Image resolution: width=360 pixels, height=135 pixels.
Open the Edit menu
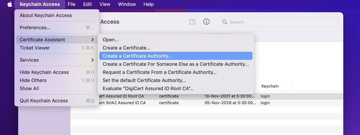[x=87, y=4]
